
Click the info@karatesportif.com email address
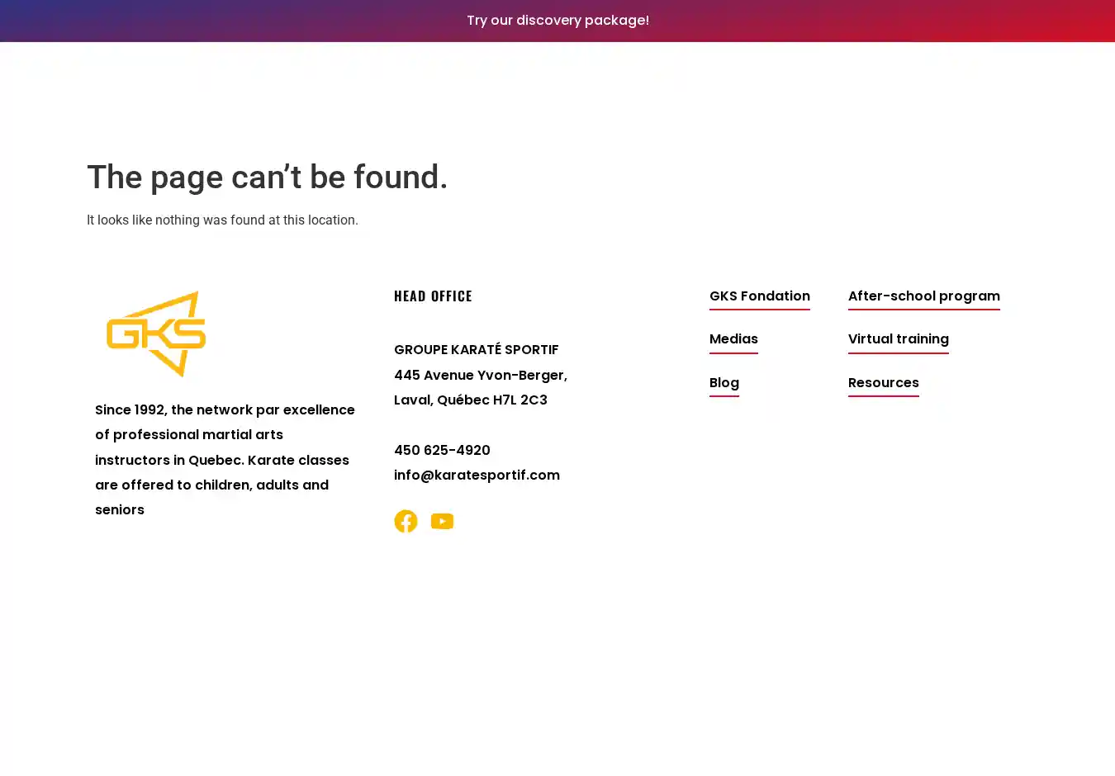tap(477, 475)
